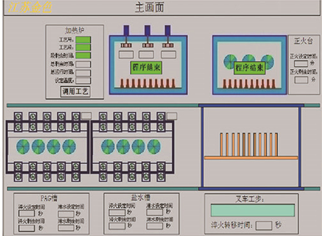Click the leftmost fan icon on the normalizing table
The height and width of the screenshot is (236, 322).
click(x=231, y=62)
